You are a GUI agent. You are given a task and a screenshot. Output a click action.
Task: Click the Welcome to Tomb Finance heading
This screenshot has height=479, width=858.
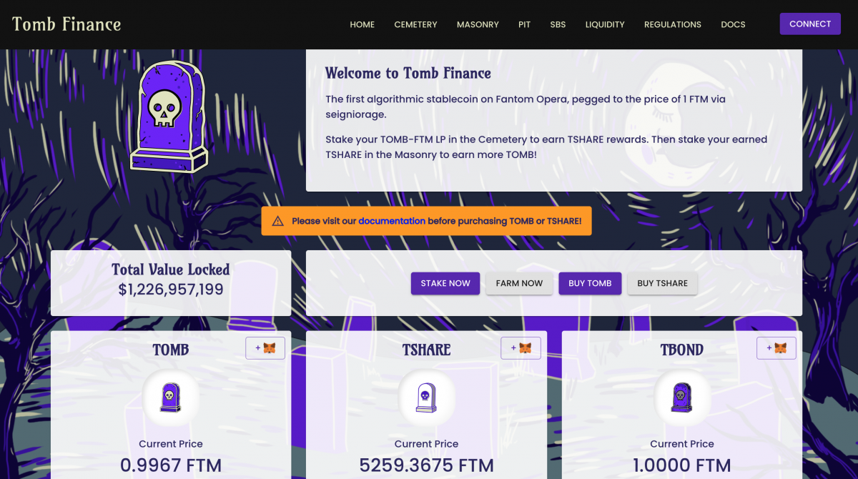coord(408,73)
